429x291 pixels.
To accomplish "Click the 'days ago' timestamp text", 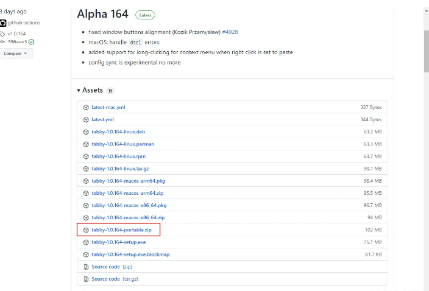I will pyautogui.click(x=13, y=12).
